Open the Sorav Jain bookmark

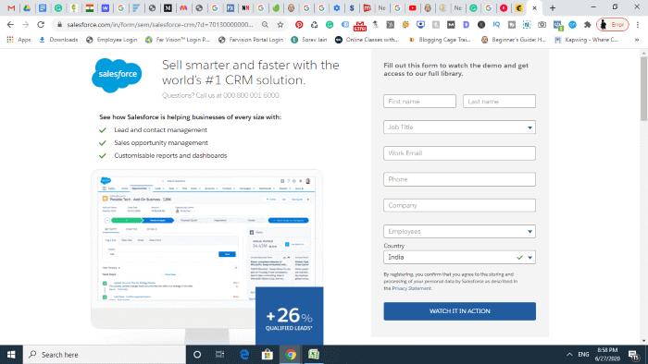[x=309, y=40]
